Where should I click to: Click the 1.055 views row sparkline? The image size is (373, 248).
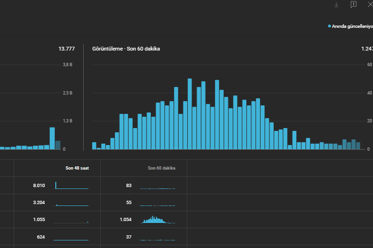(x=71, y=222)
